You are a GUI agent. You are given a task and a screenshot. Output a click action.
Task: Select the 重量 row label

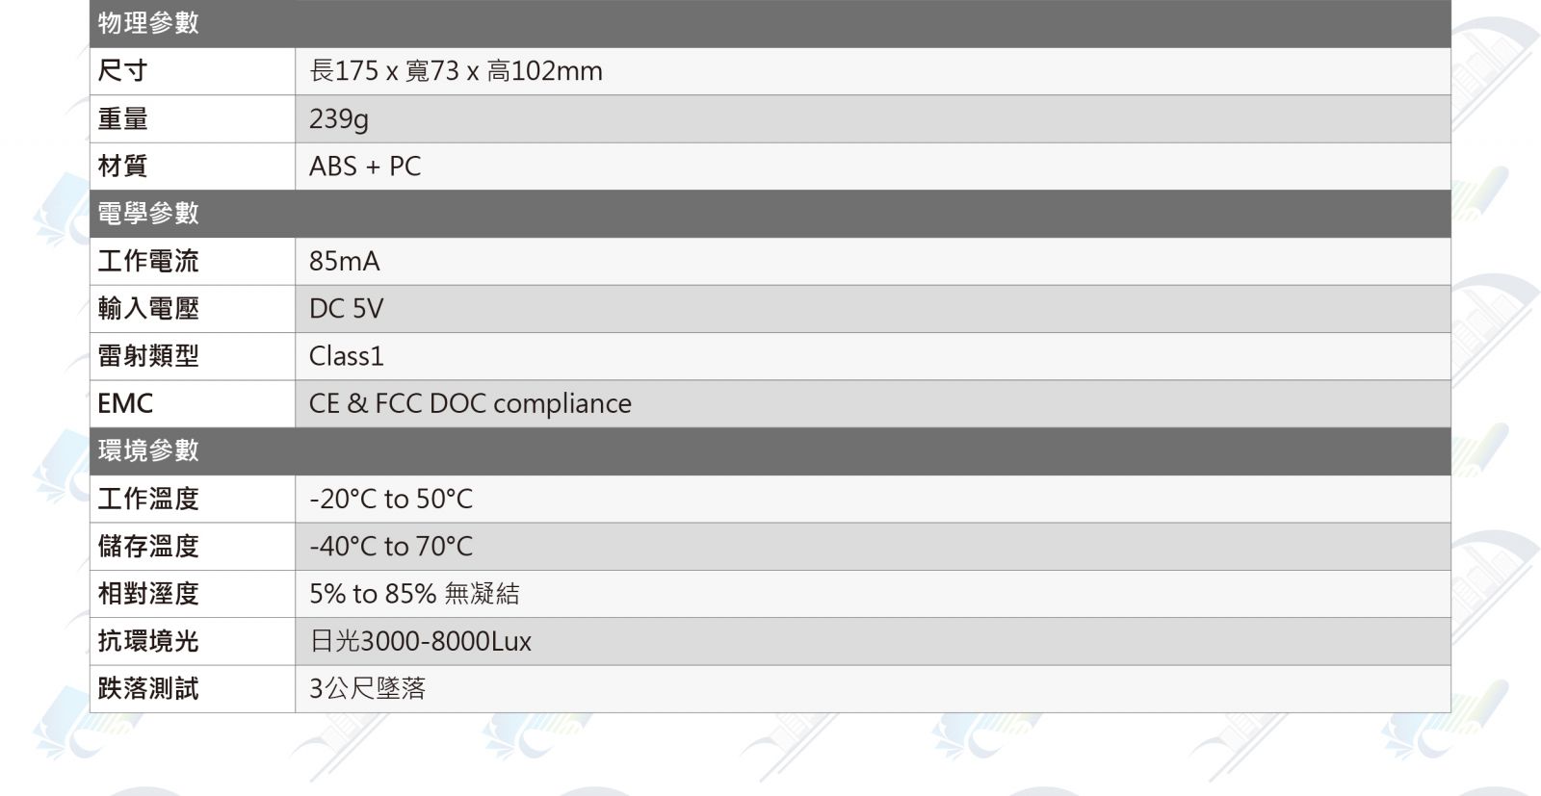click(122, 118)
